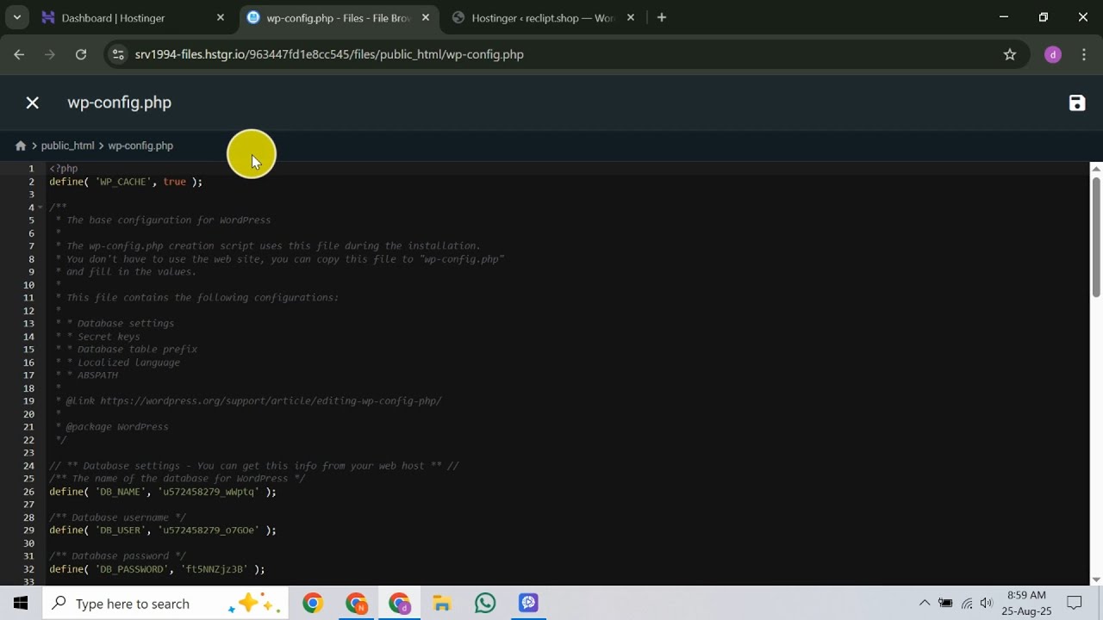Screen dimensions: 1103x620
Task: Open first Chrome icon in taskbar
Action: (313, 604)
